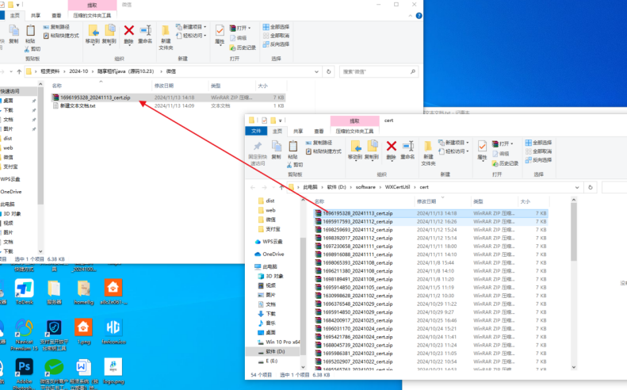Open Properties (属性) in the 微信 window ribbon

click(220, 34)
